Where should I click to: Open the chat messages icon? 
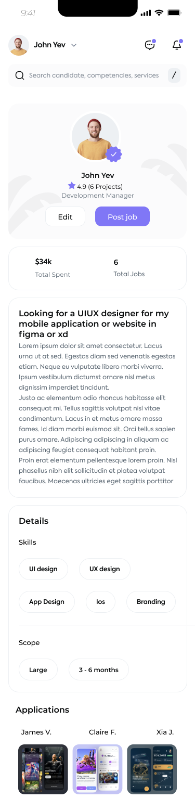click(150, 45)
